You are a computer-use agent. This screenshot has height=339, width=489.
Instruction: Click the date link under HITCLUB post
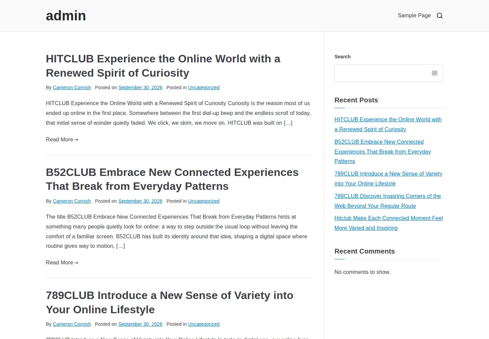click(140, 87)
